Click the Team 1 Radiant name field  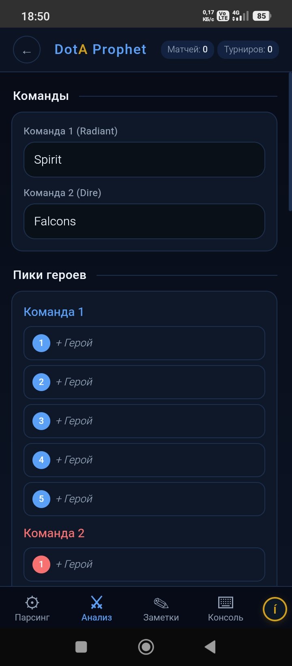pyautogui.click(x=144, y=160)
